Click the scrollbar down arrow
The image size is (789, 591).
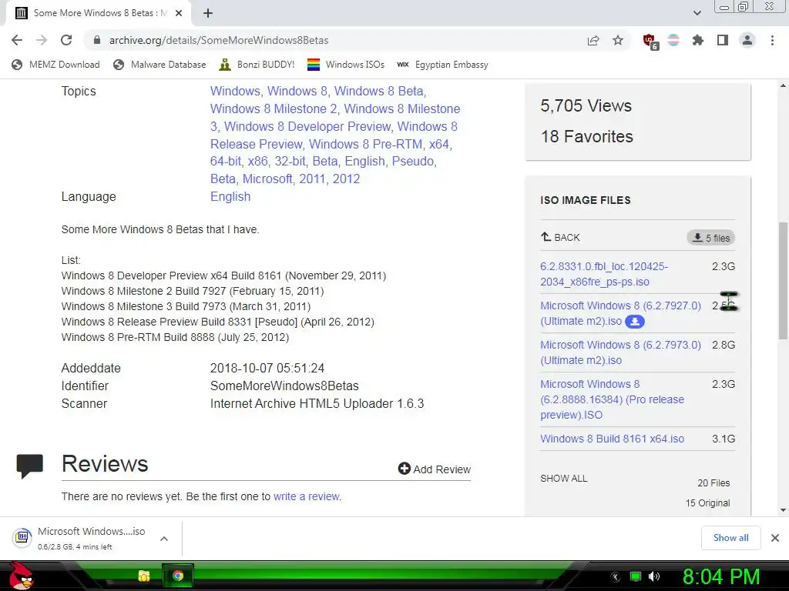pos(783,510)
